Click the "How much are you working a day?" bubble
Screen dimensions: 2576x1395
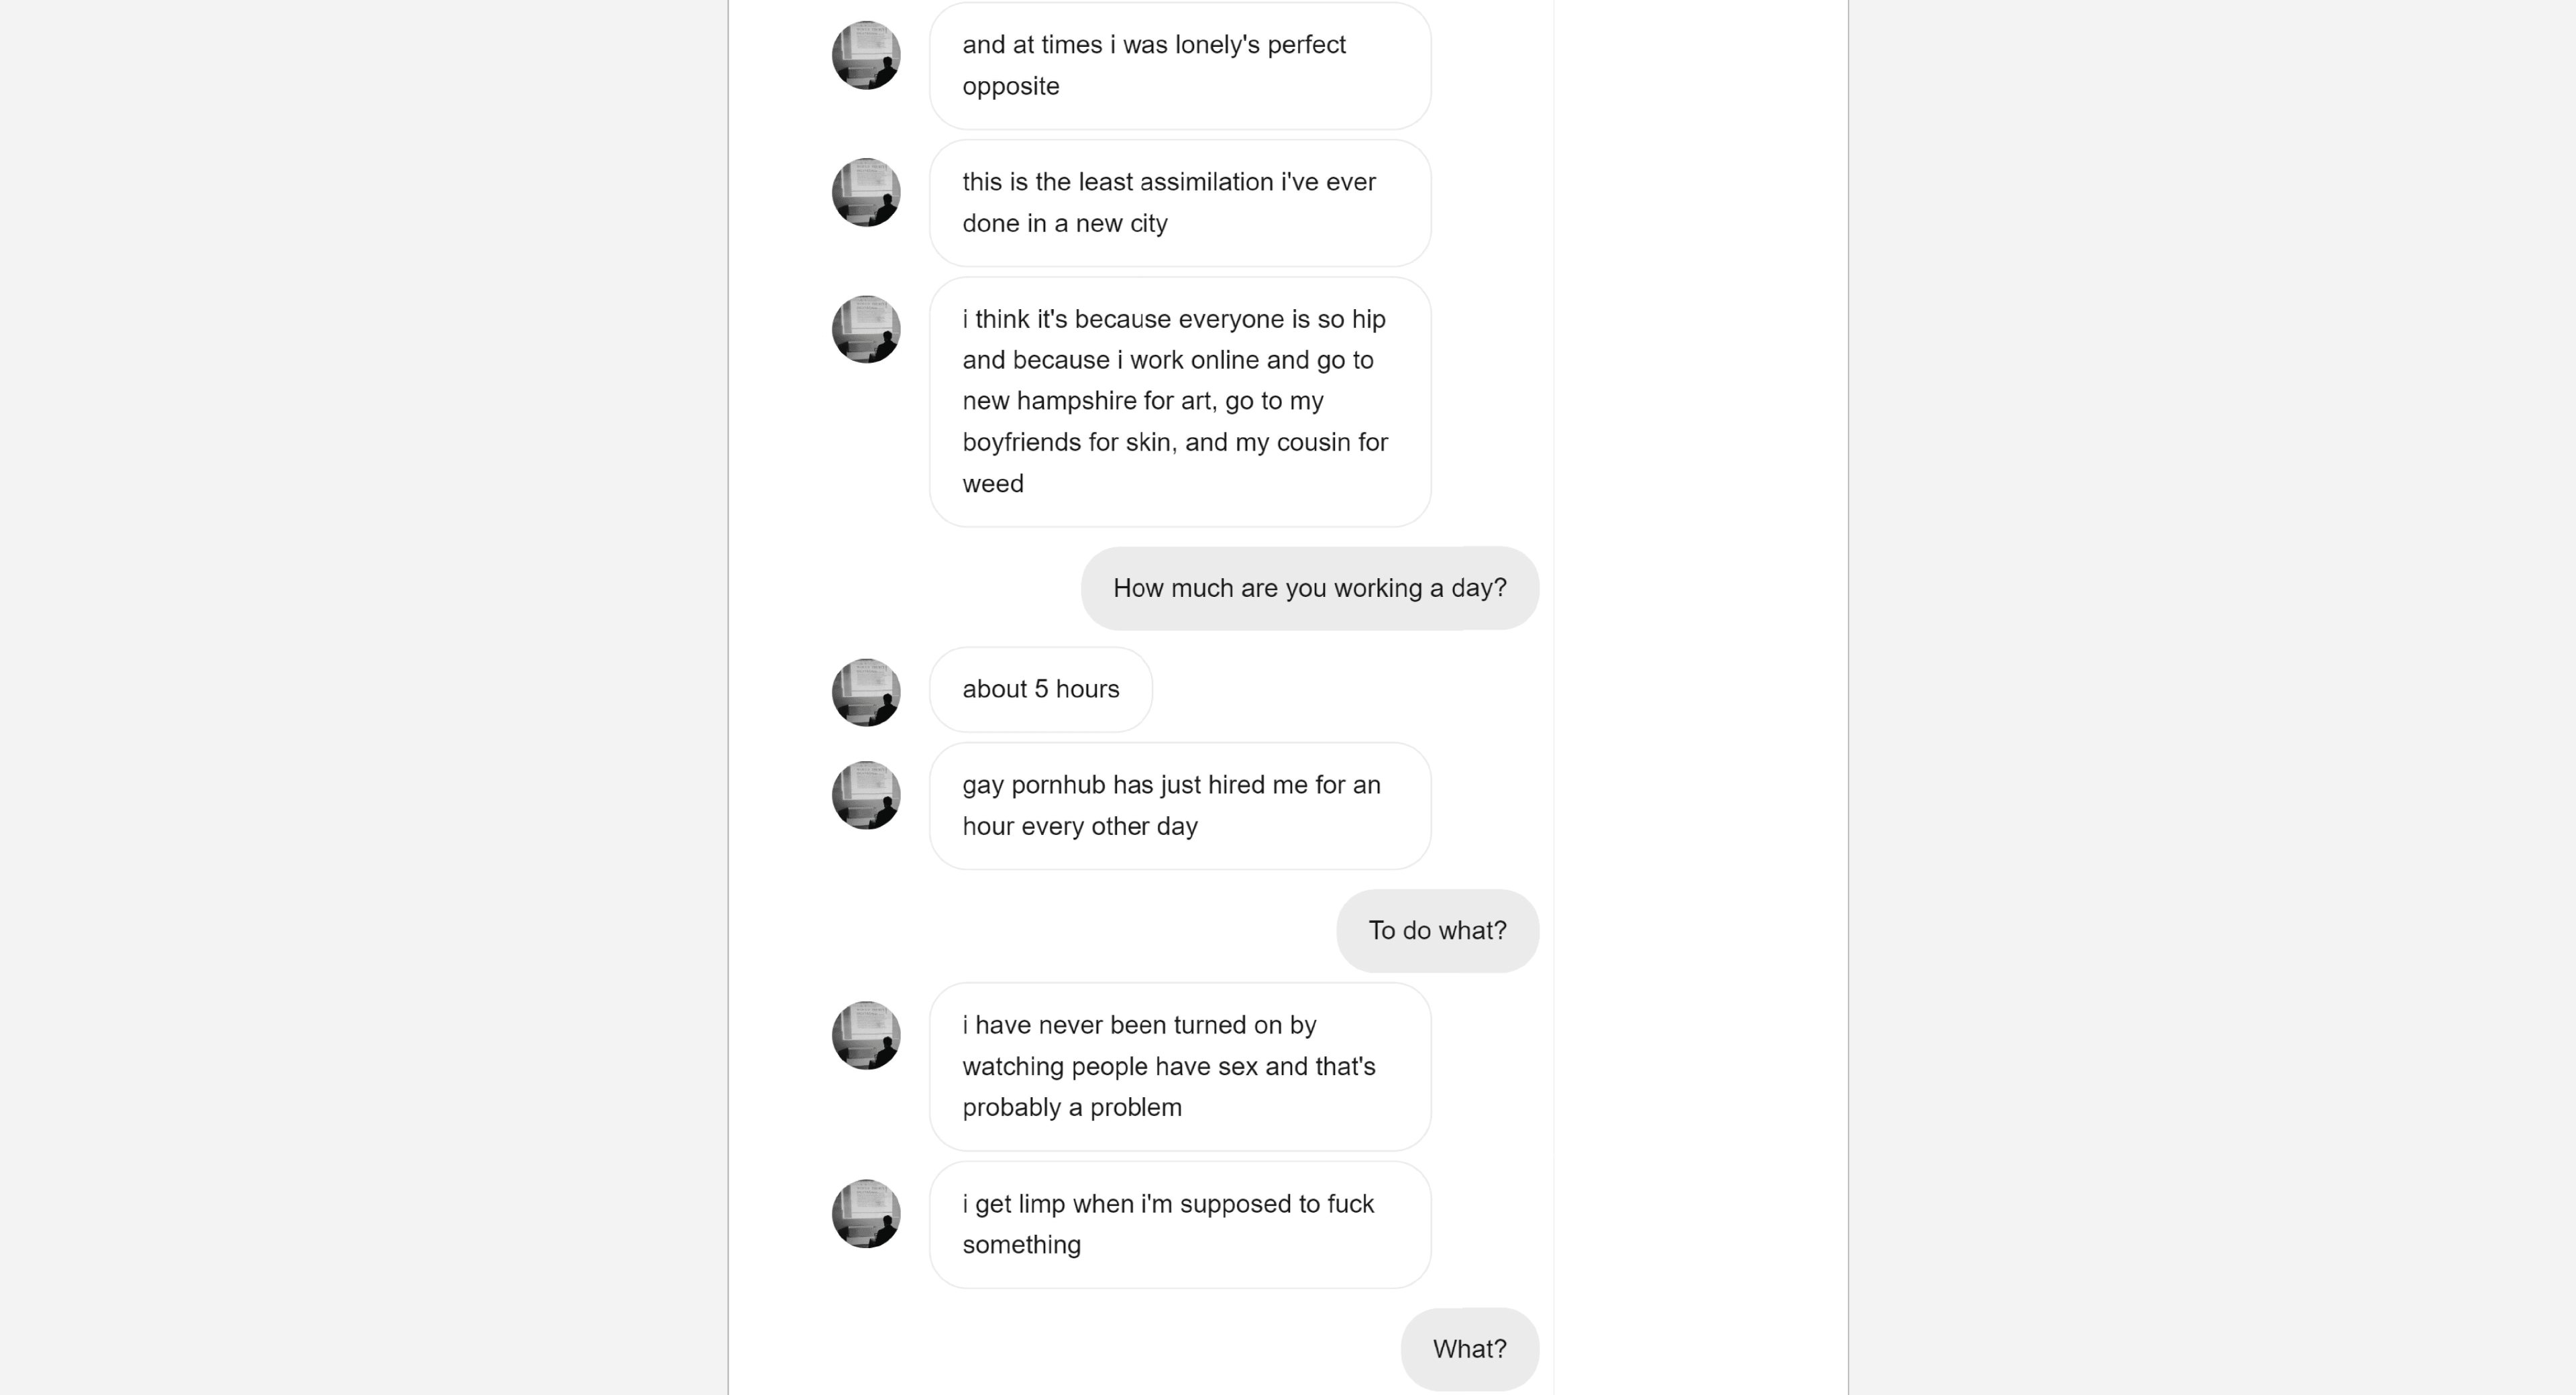coord(1309,588)
